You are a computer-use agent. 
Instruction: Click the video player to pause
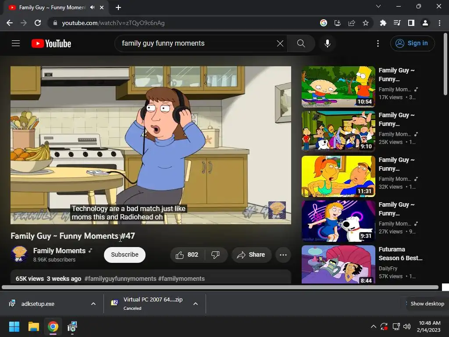151,145
